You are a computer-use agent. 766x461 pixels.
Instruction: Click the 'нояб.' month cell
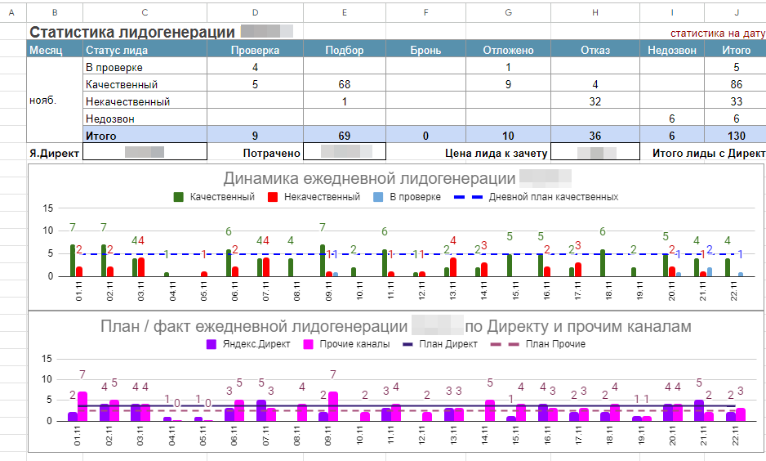click(55, 101)
